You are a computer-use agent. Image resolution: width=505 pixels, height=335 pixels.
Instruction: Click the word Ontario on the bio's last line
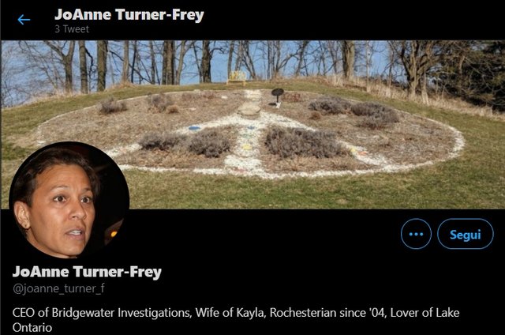click(32, 328)
